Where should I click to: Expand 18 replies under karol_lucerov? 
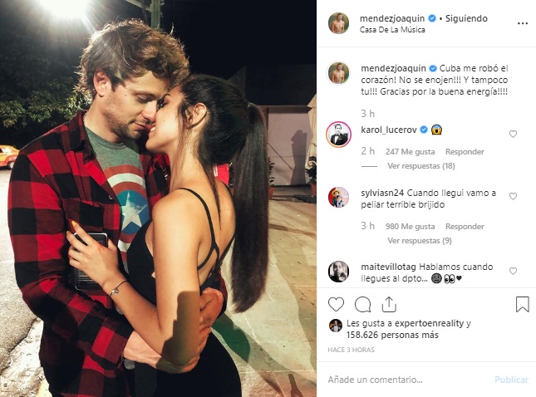tap(420, 166)
